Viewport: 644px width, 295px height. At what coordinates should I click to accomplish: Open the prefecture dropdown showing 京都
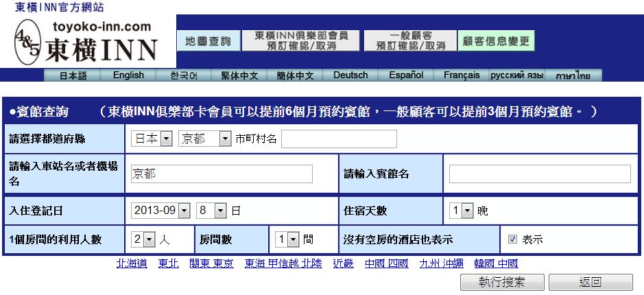(205, 139)
